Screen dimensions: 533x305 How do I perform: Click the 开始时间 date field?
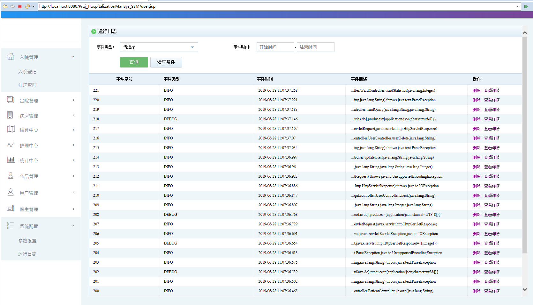[275, 47]
